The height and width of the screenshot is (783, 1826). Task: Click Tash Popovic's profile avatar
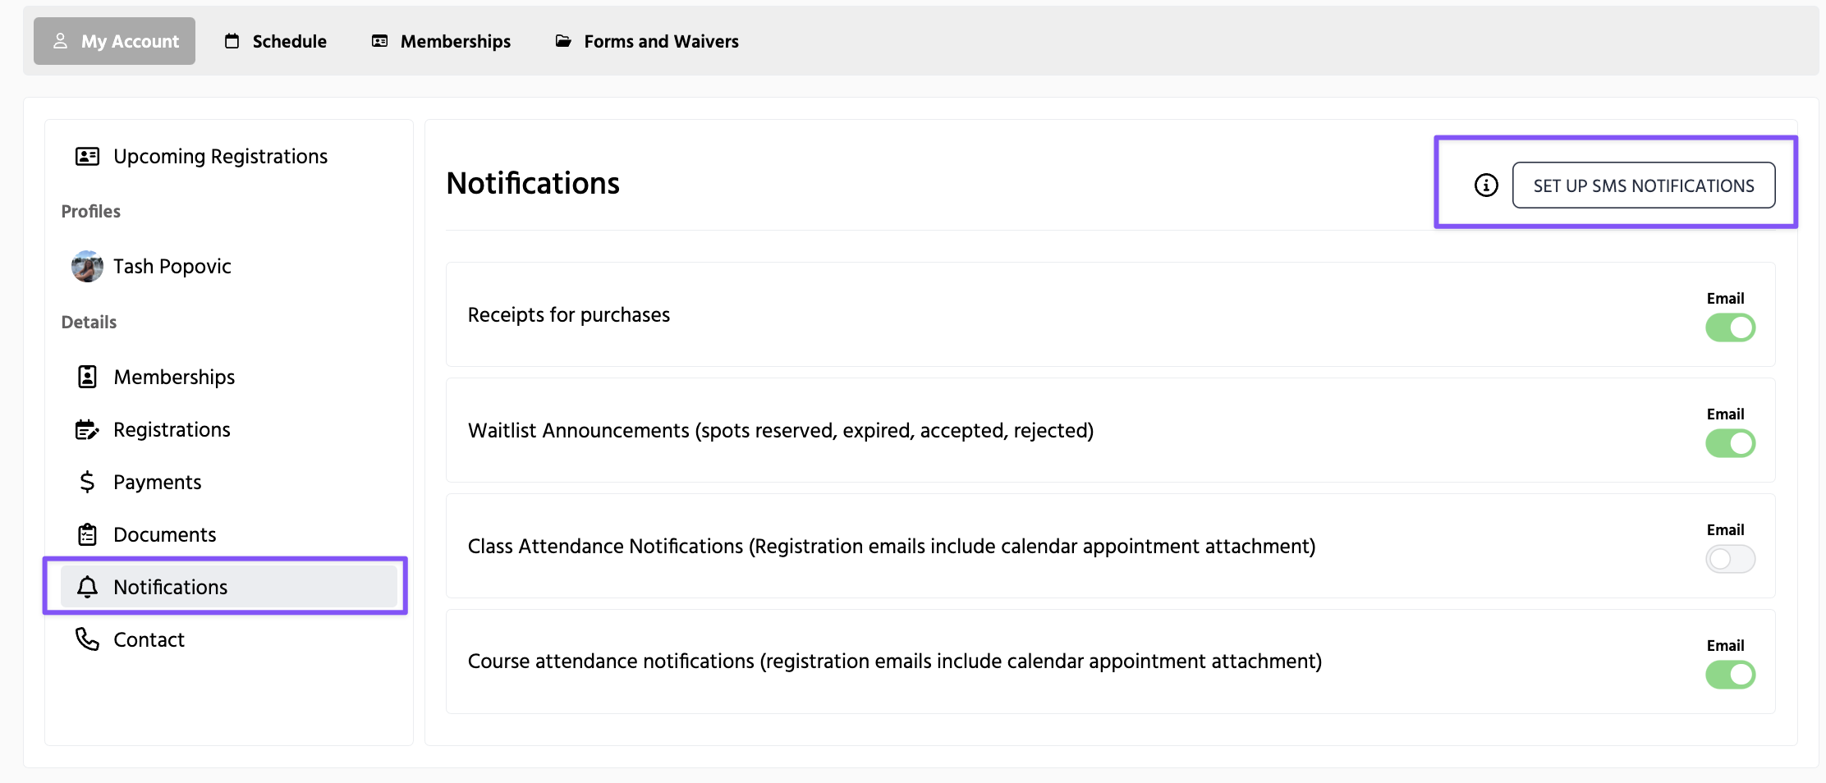pos(87,266)
